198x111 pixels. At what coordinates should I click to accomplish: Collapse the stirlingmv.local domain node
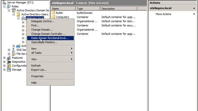pyautogui.click(x=19, y=18)
